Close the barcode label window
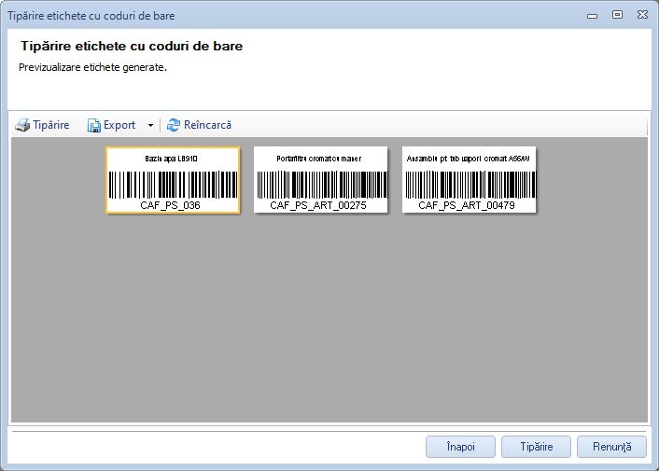The width and height of the screenshot is (659, 471). (x=642, y=15)
